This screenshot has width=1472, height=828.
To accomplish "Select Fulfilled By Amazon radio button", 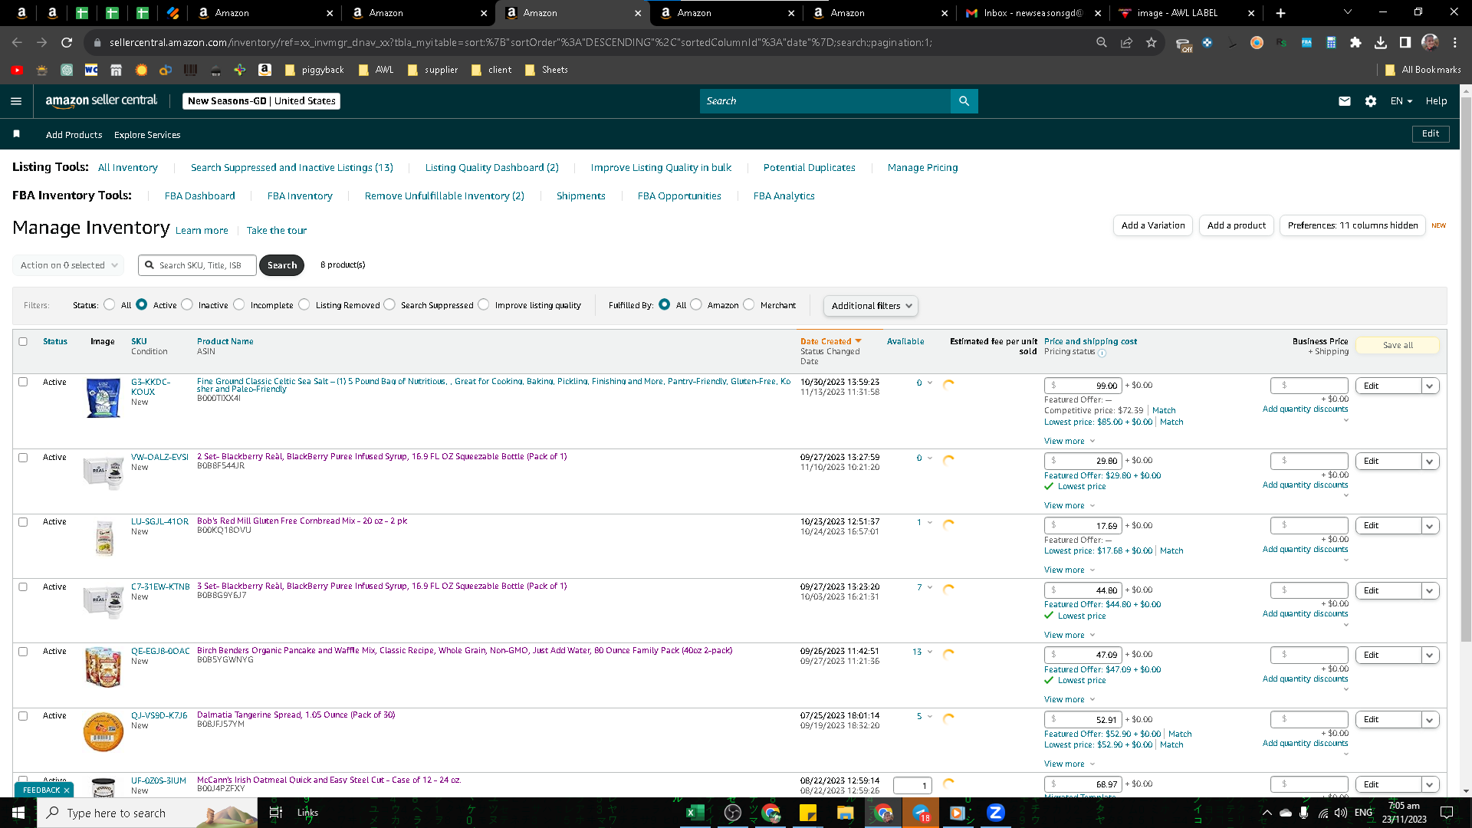I will coord(696,304).
